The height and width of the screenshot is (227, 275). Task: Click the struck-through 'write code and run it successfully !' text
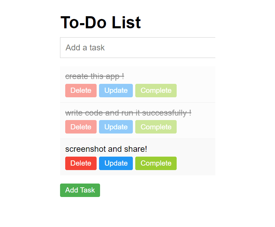coord(128,113)
